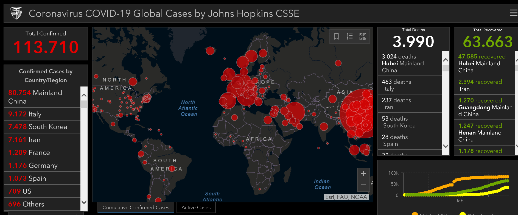Select 709 US row
This screenshot has width=518, height=215.
pyautogui.click(x=42, y=191)
